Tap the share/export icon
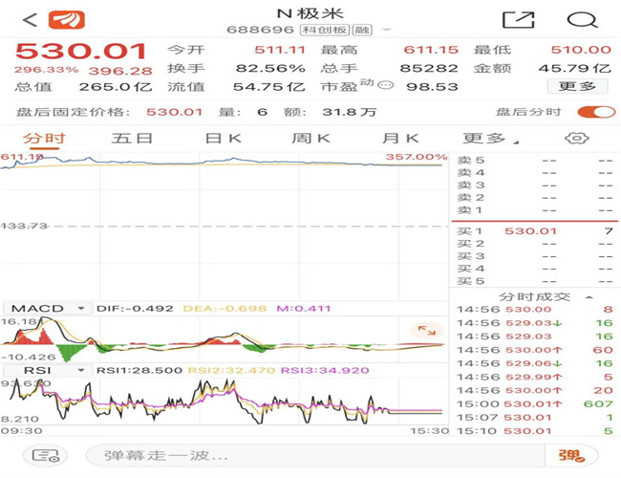 pyautogui.click(x=518, y=20)
